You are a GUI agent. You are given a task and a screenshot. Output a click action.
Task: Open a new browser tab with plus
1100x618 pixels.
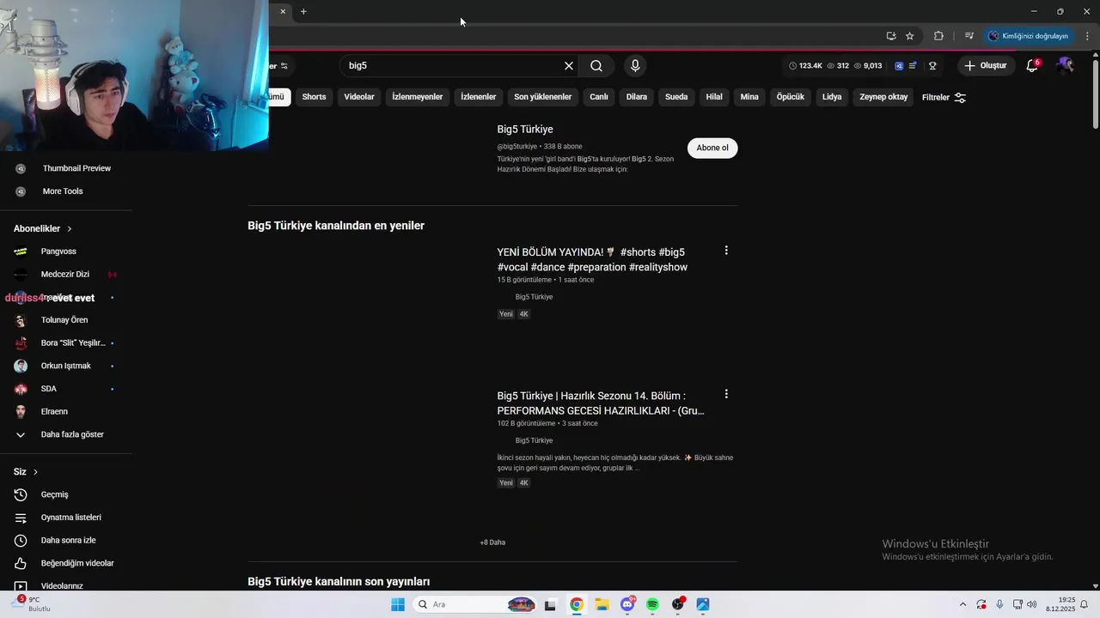click(303, 11)
